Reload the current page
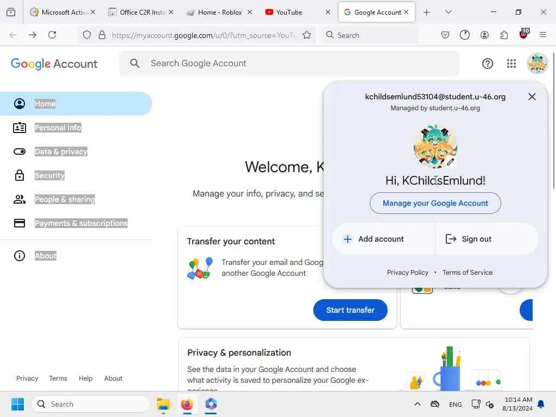This screenshot has width=556, height=417. 52,35
